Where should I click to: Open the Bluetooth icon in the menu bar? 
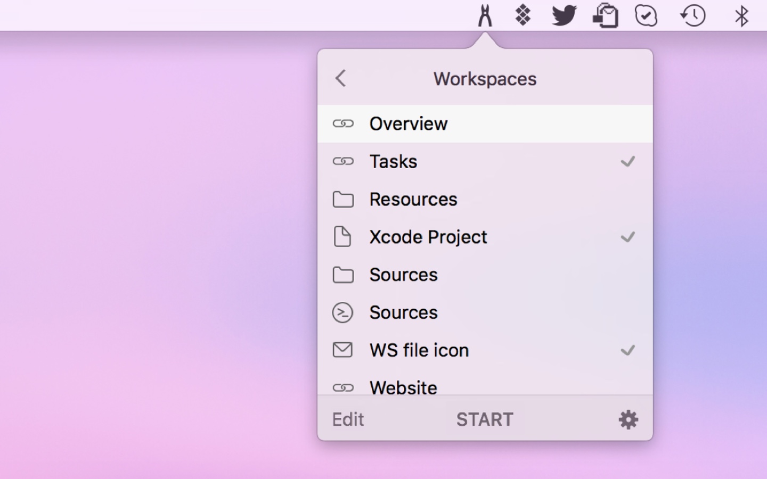coord(741,15)
